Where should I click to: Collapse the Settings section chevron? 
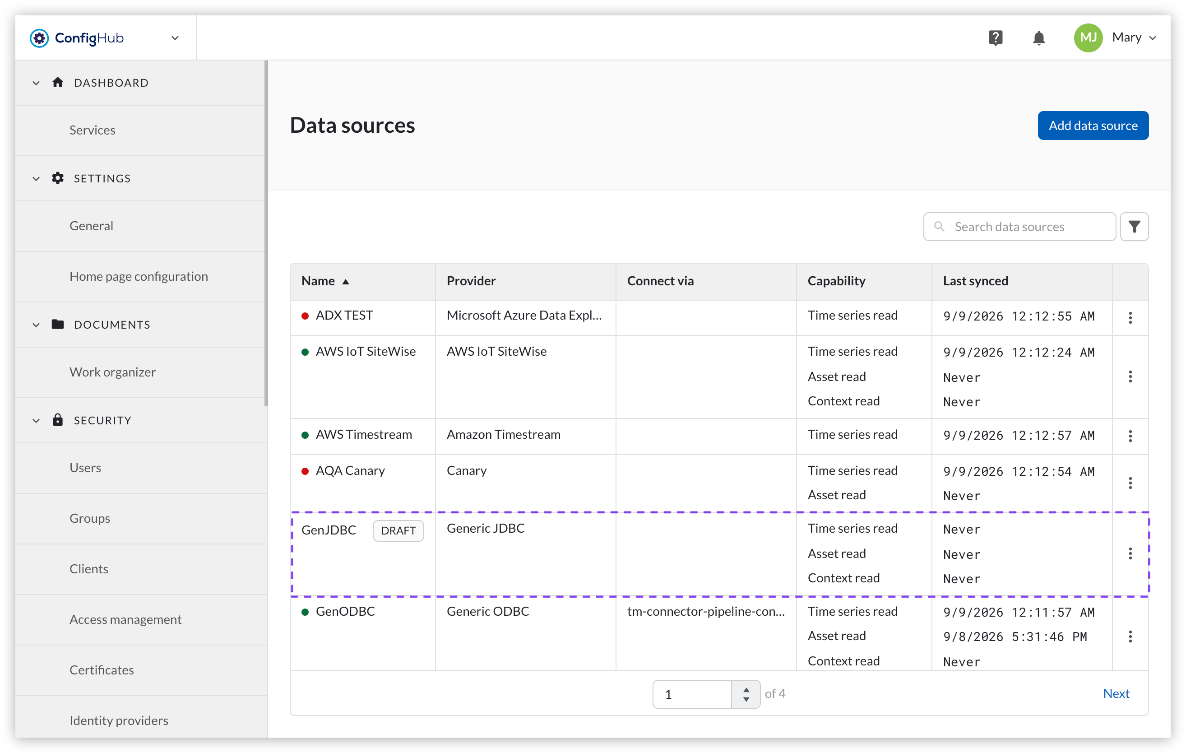pos(36,178)
